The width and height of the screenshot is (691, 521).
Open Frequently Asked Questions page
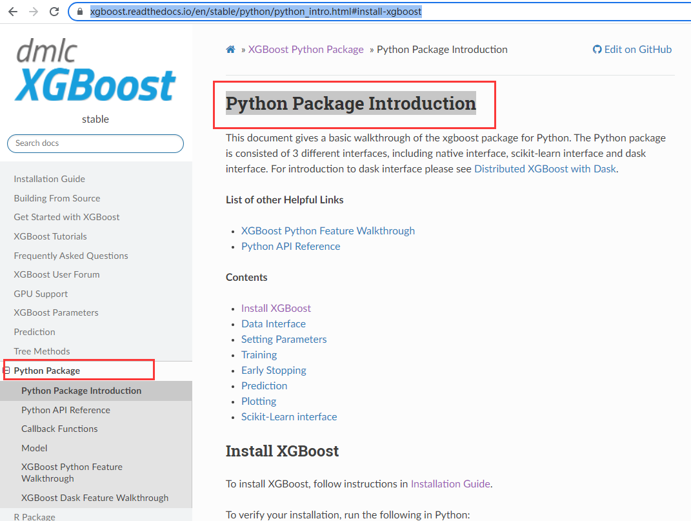(x=71, y=256)
